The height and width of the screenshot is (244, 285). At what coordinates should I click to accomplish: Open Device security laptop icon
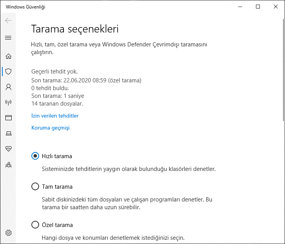pos(8,133)
